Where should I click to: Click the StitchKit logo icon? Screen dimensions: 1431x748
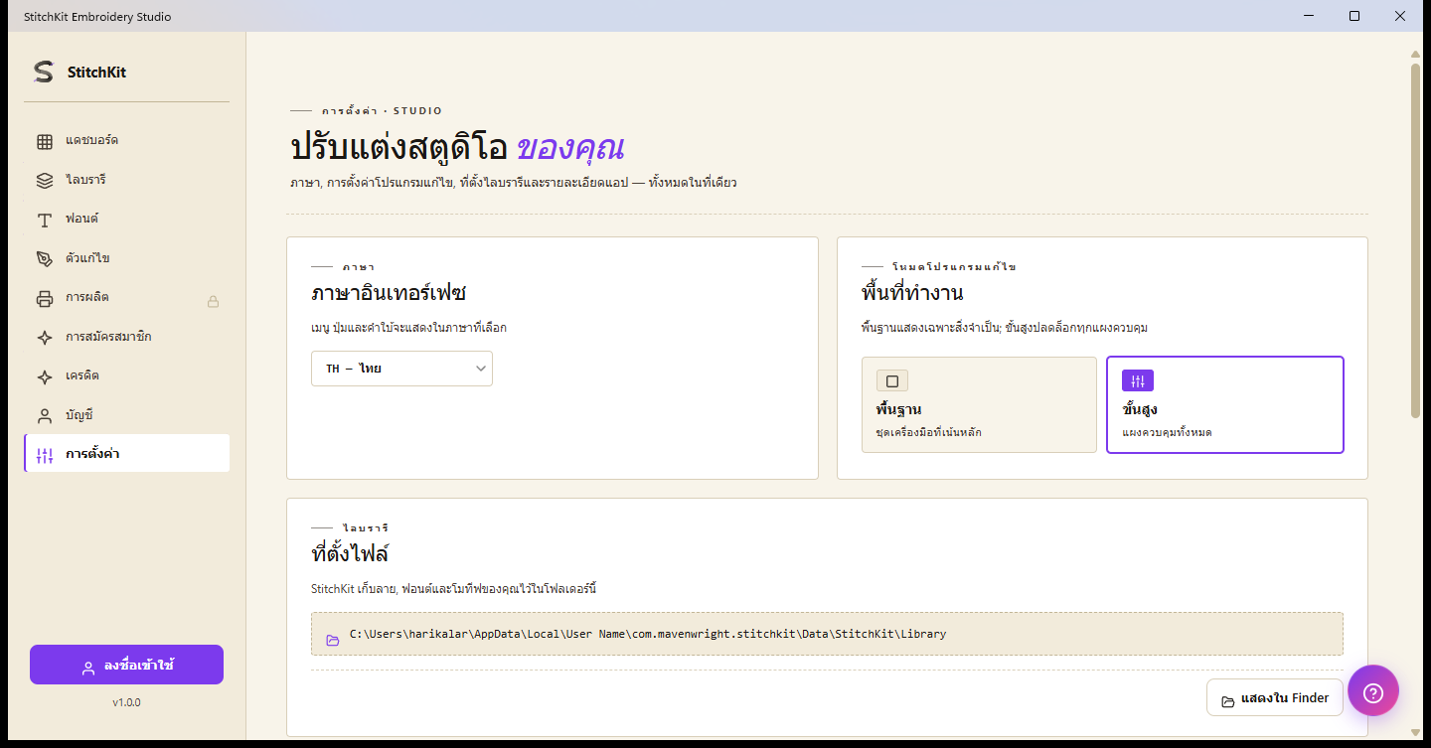click(x=43, y=72)
